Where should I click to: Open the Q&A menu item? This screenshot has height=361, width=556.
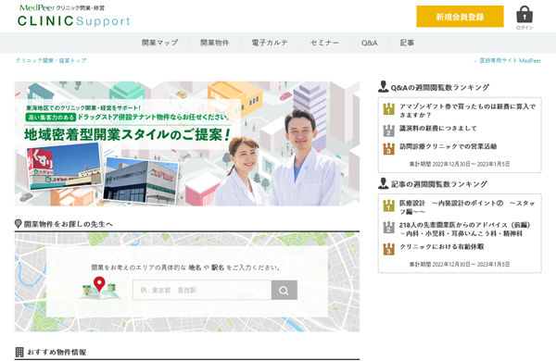369,43
